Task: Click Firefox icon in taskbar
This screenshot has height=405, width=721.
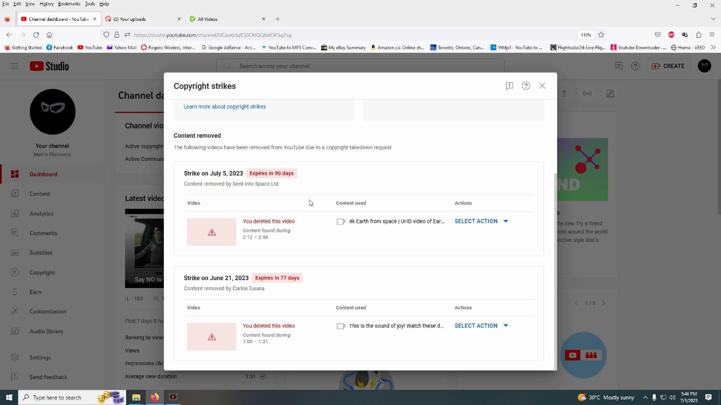Action: tap(154, 397)
